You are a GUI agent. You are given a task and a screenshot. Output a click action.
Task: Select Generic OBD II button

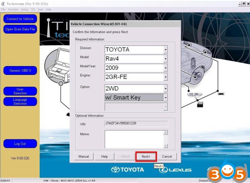tap(20, 70)
